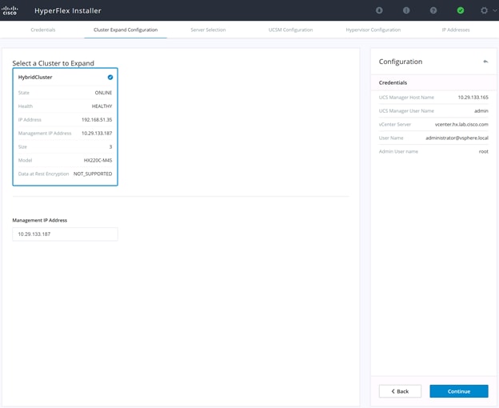Screen dimensions: 499x408
Task: Click the Credentials section header in Configuration
Action: click(x=393, y=82)
